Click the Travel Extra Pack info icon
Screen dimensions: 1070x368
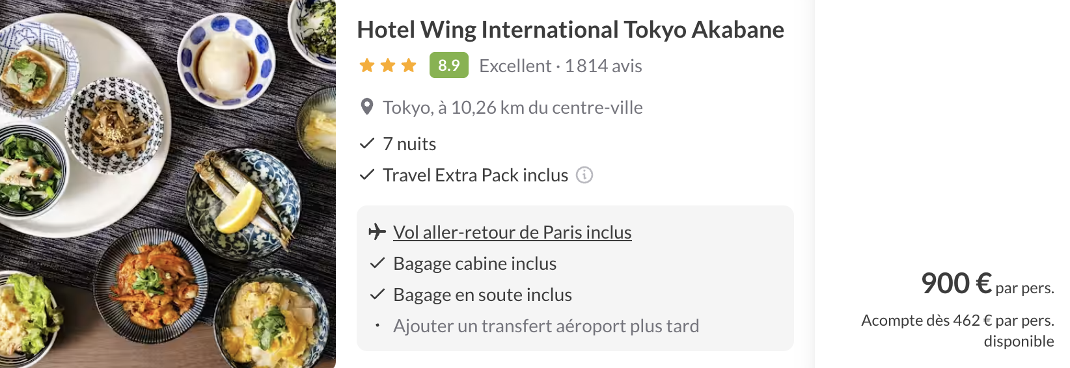(584, 175)
